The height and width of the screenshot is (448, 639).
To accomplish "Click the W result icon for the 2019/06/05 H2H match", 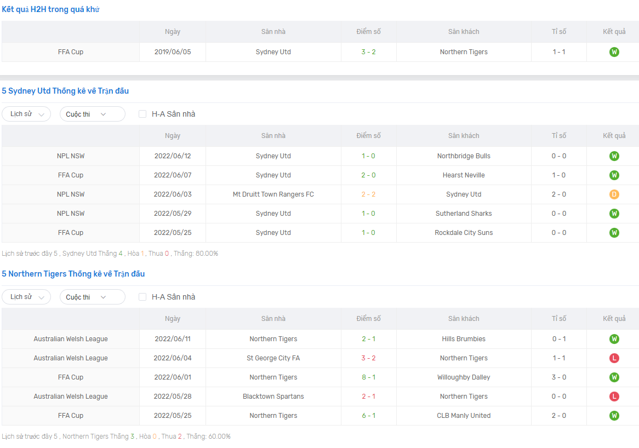I will point(614,52).
